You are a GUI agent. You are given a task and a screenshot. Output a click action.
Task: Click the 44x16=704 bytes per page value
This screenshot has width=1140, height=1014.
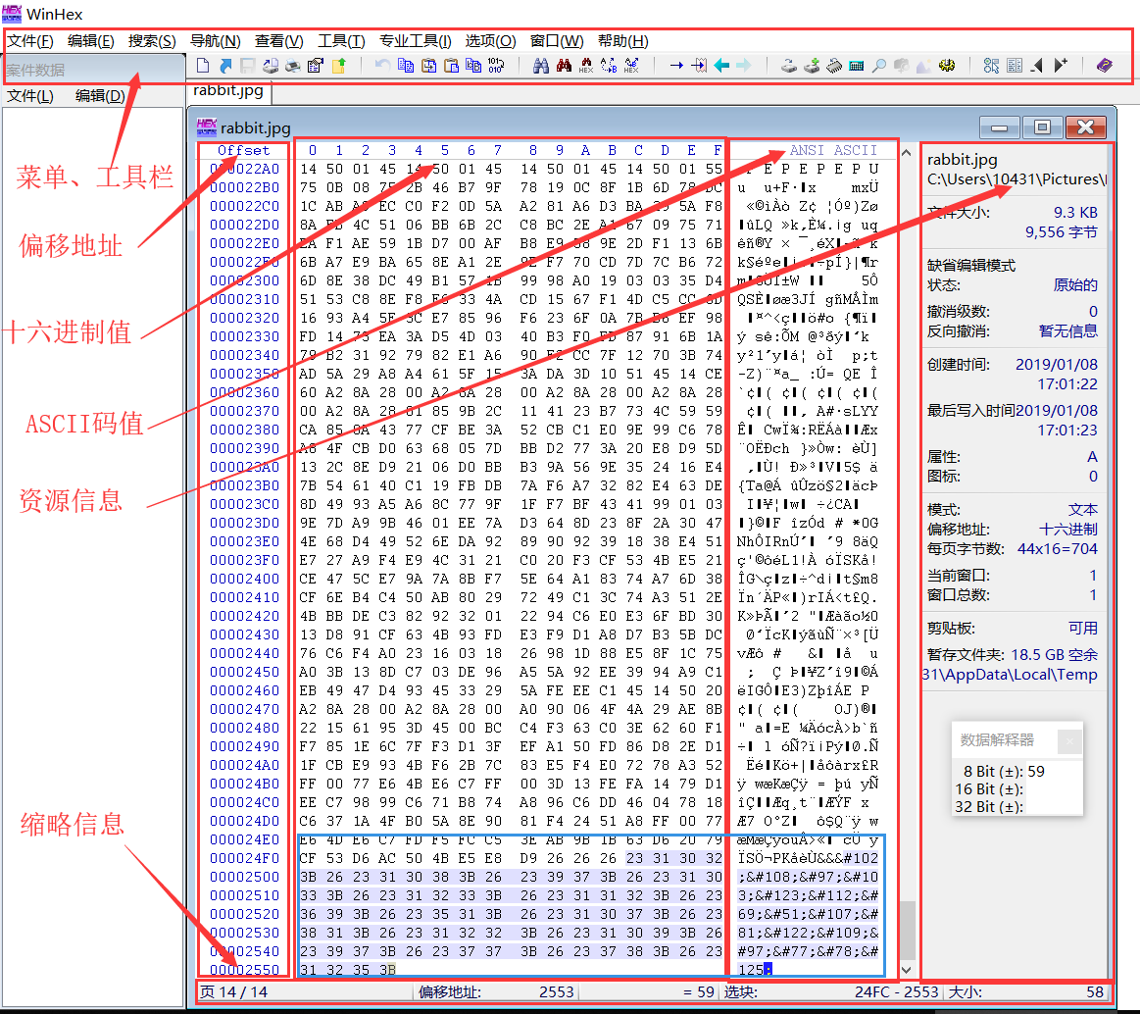point(1057,549)
